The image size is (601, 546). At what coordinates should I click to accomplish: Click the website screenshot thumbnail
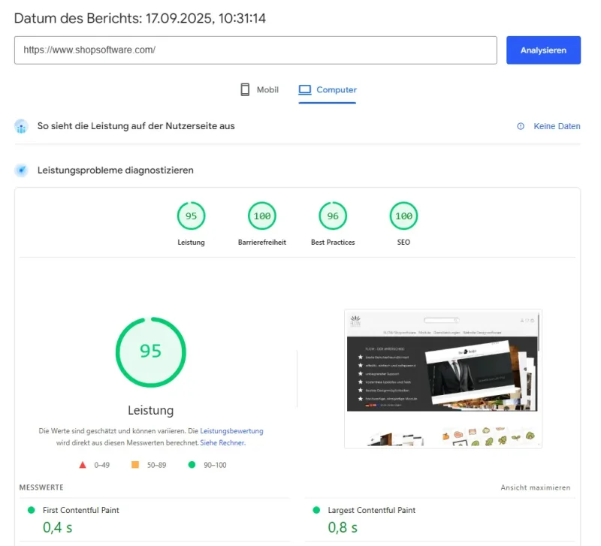443,378
